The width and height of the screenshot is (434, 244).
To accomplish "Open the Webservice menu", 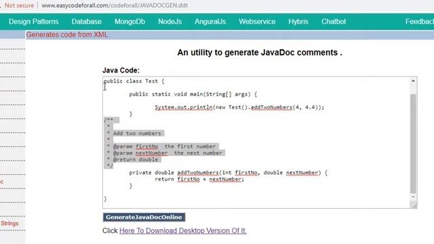I will [x=257, y=22].
